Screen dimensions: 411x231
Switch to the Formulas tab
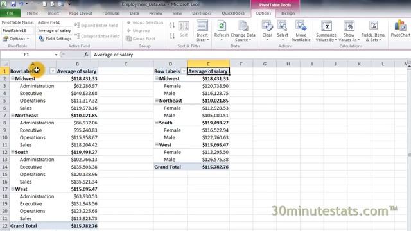pyautogui.click(x=111, y=13)
